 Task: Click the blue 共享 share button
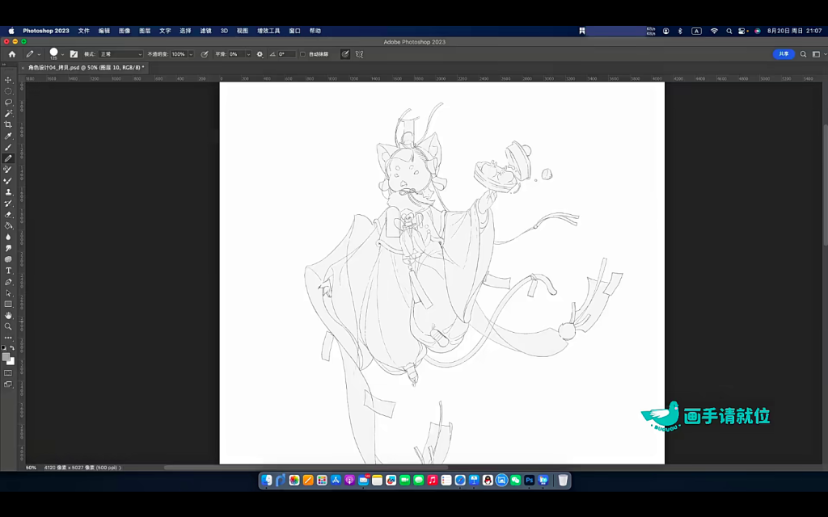point(783,54)
